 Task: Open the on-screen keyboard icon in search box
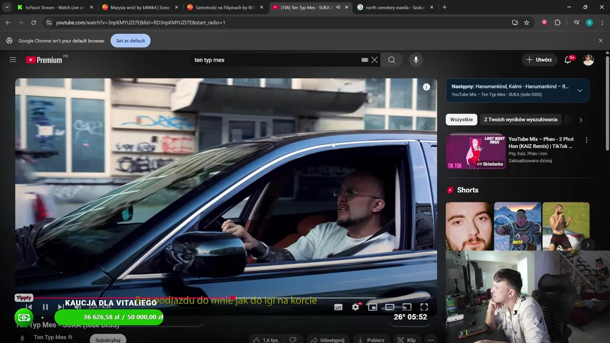coord(365,60)
